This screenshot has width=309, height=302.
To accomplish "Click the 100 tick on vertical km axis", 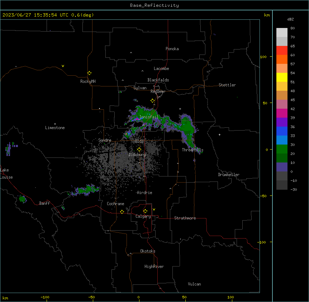I will coord(263,57).
